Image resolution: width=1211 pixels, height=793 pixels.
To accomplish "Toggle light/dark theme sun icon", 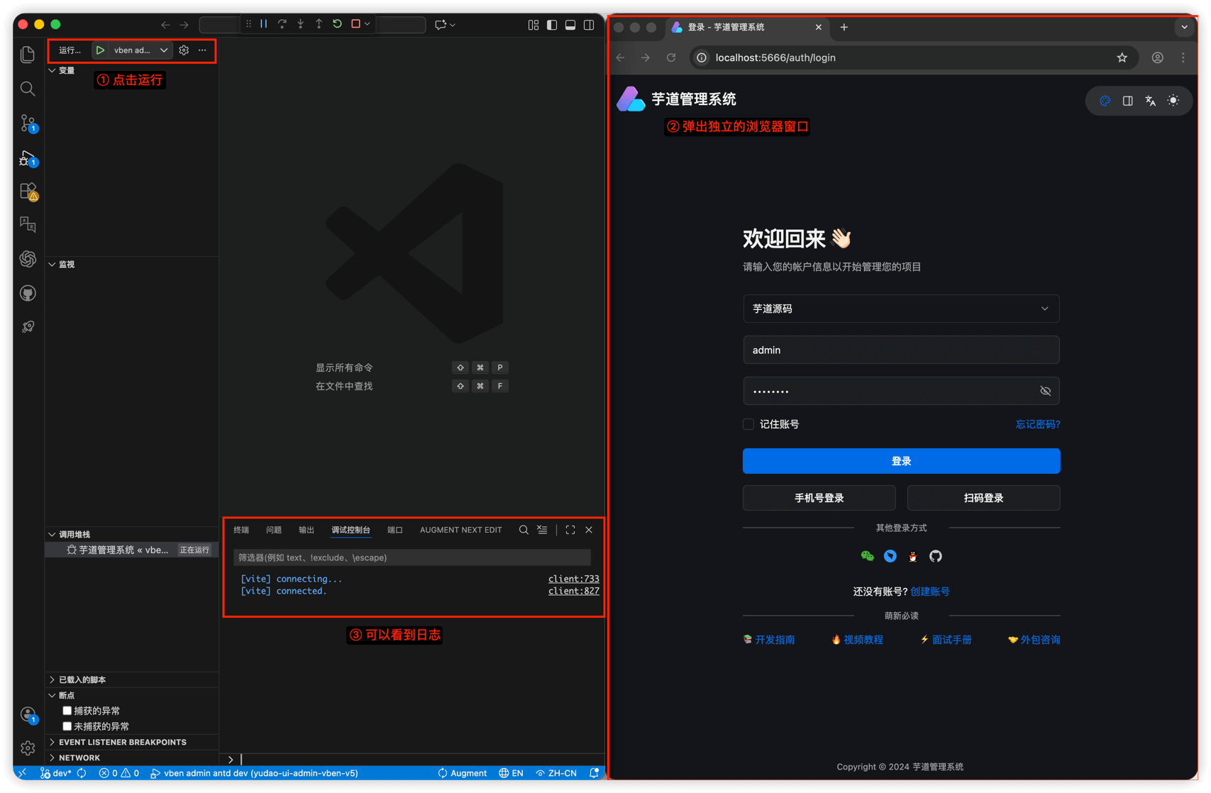I will (x=1173, y=101).
